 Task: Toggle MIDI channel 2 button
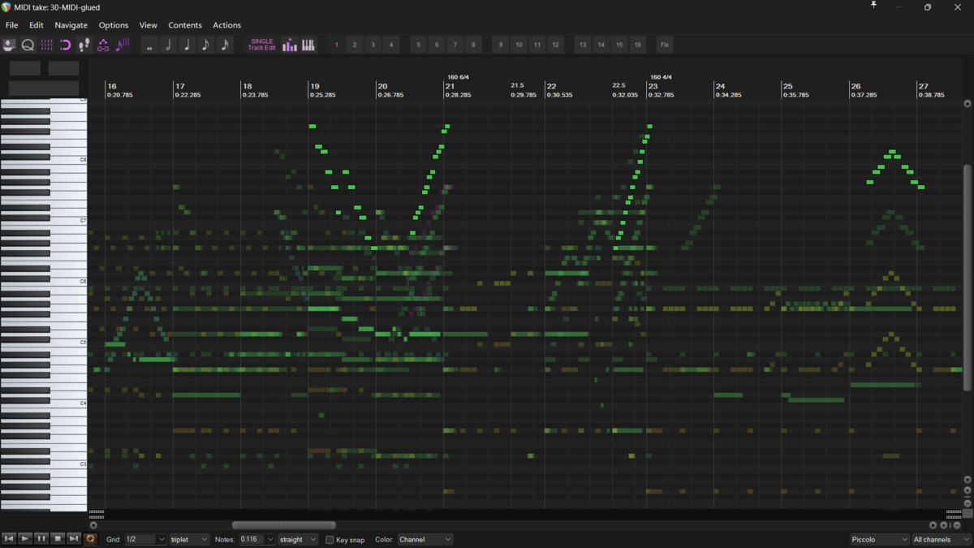pos(355,45)
